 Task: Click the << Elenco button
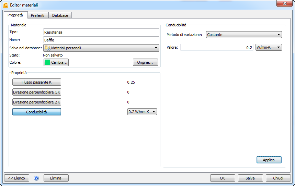[16, 178]
